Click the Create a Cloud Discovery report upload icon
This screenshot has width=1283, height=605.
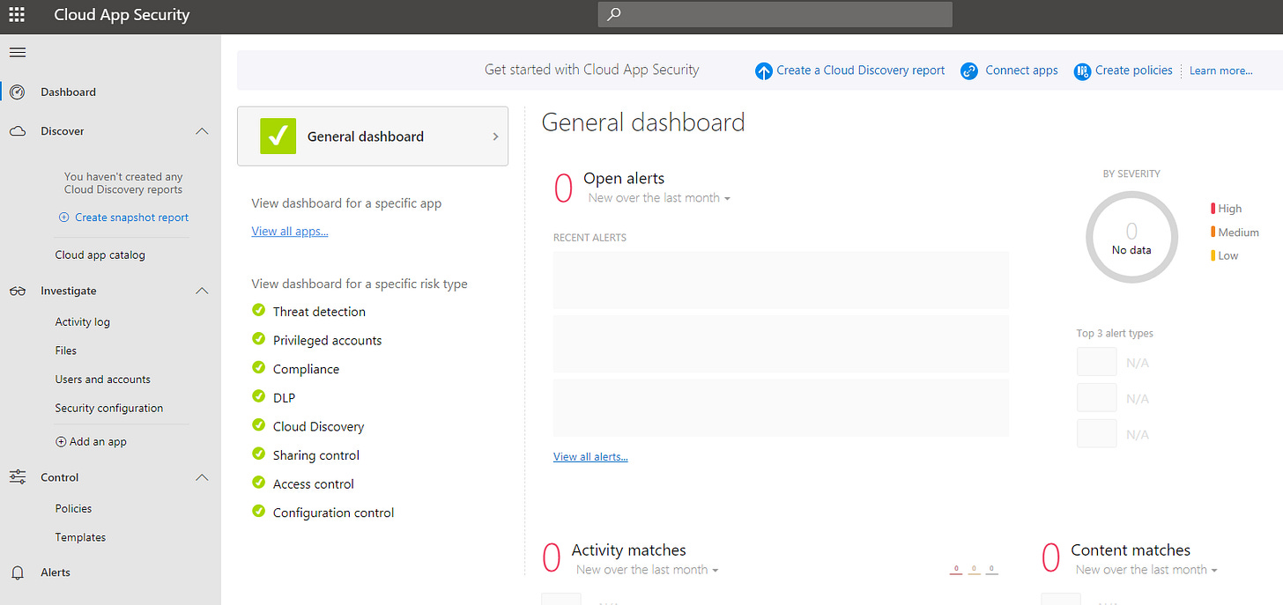point(764,71)
